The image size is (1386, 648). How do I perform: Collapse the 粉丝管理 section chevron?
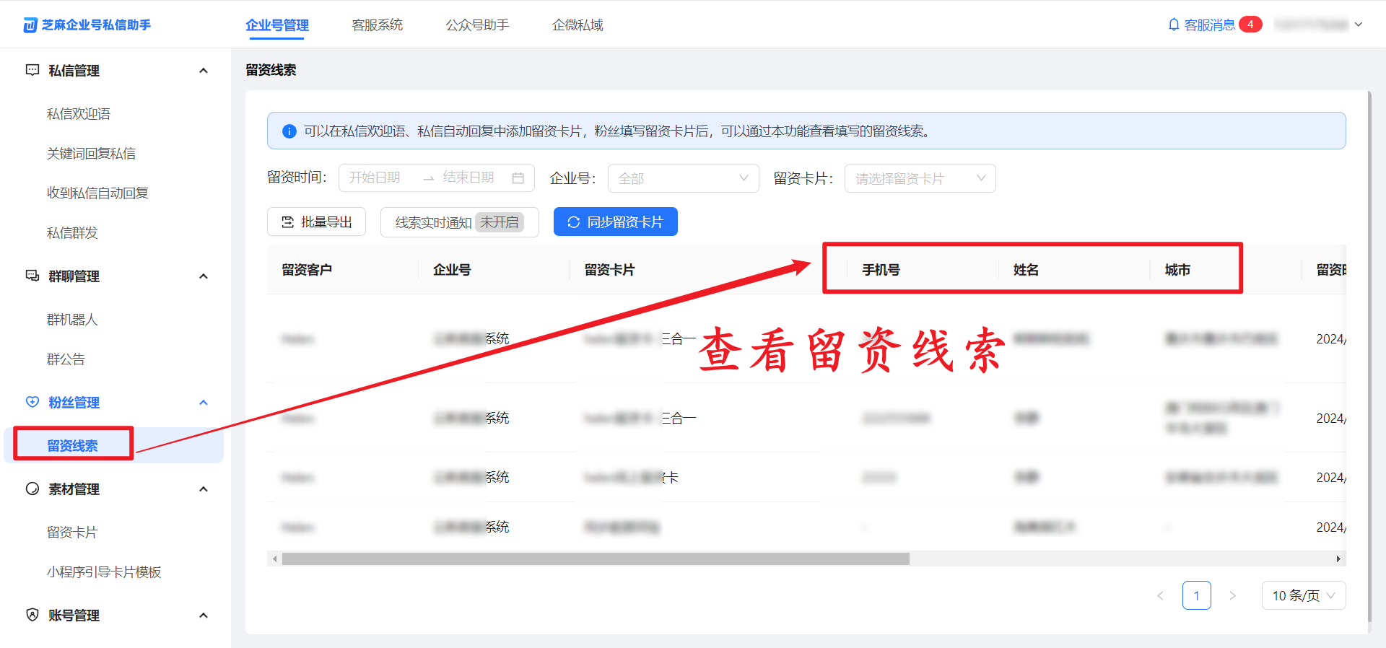pyautogui.click(x=204, y=403)
